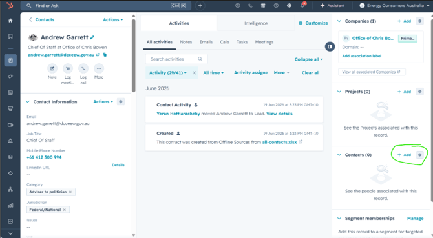This screenshot has height=238, width=433.
Task: Click Customize the activities layout
Action: [x=313, y=23]
